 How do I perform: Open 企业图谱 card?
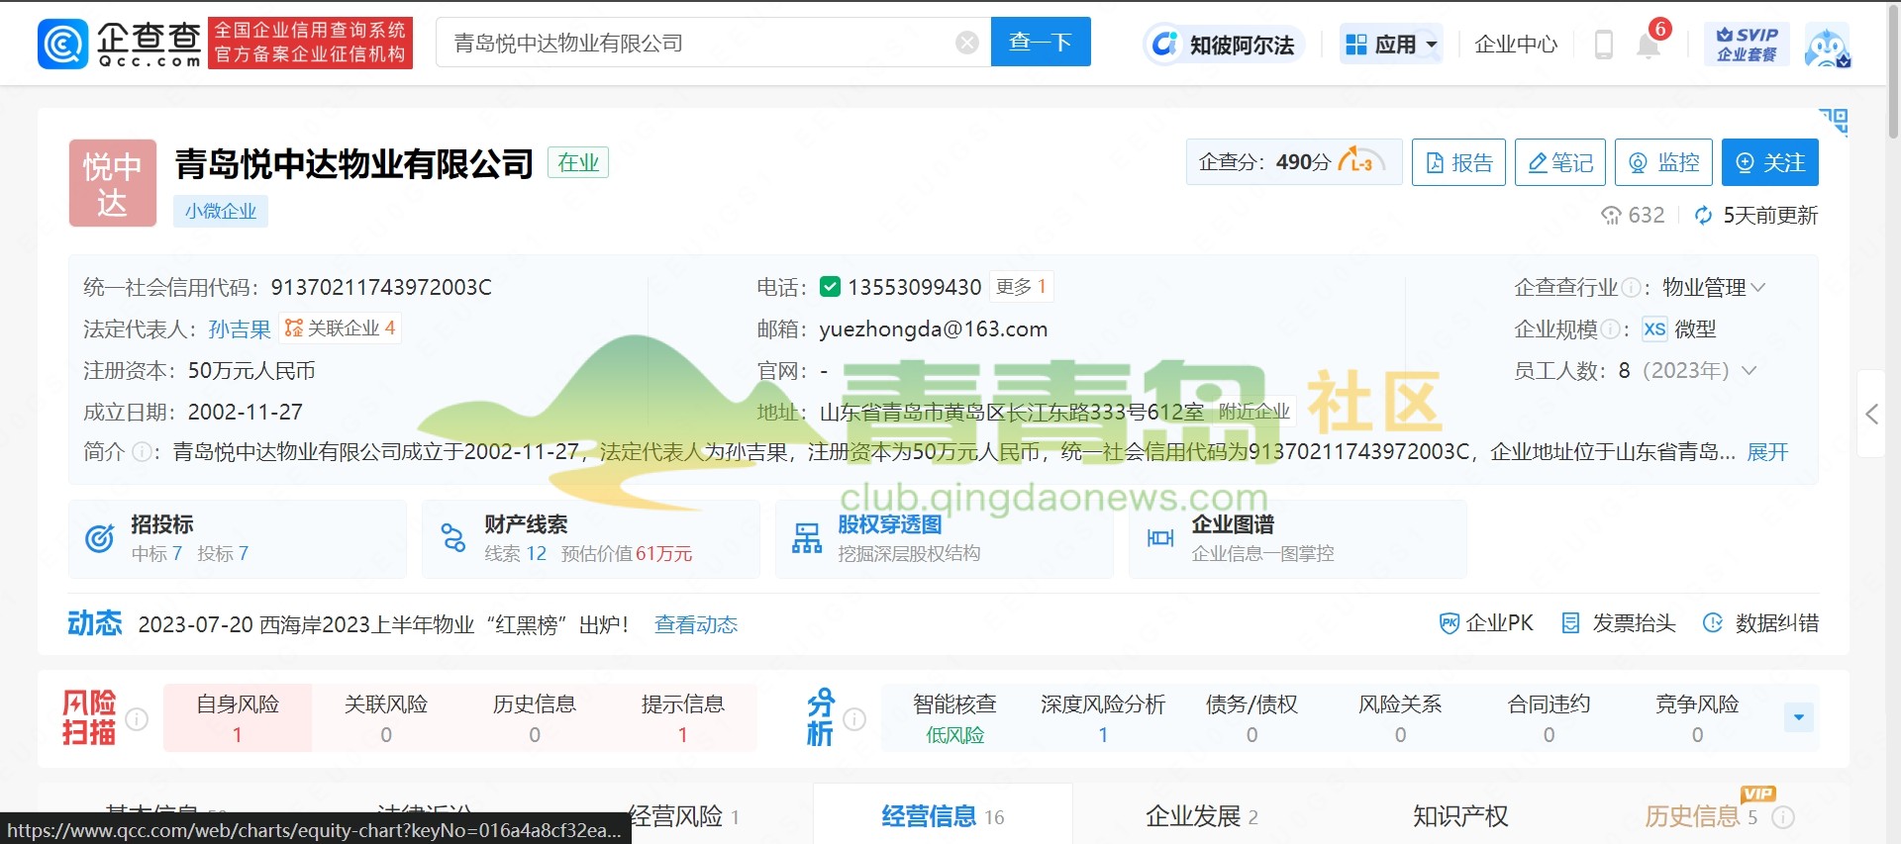pyautogui.click(x=1298, y=538)
